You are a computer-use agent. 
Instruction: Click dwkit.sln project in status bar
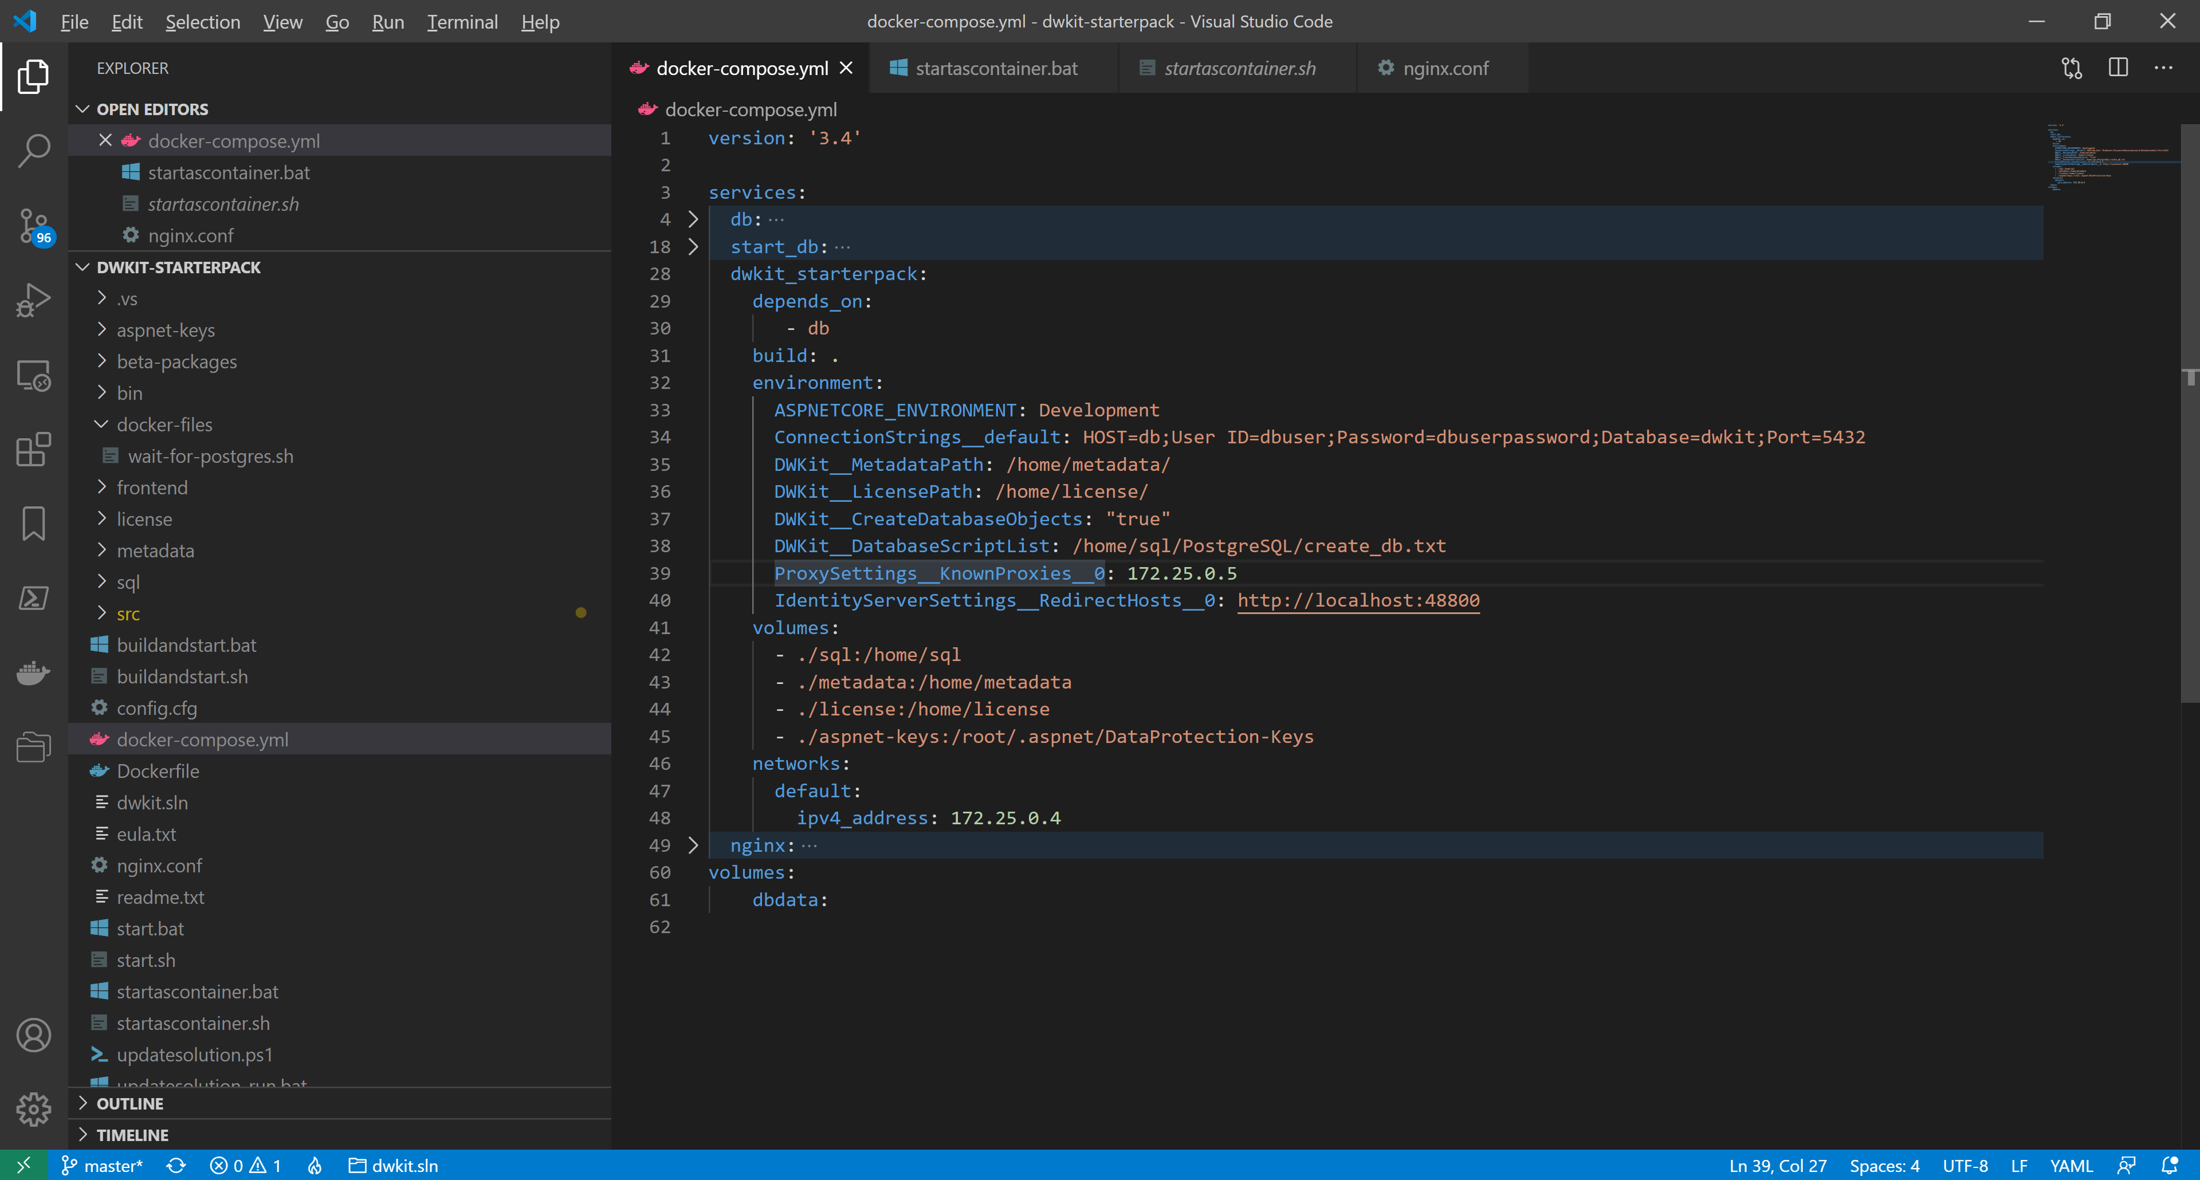[394, 1165]
